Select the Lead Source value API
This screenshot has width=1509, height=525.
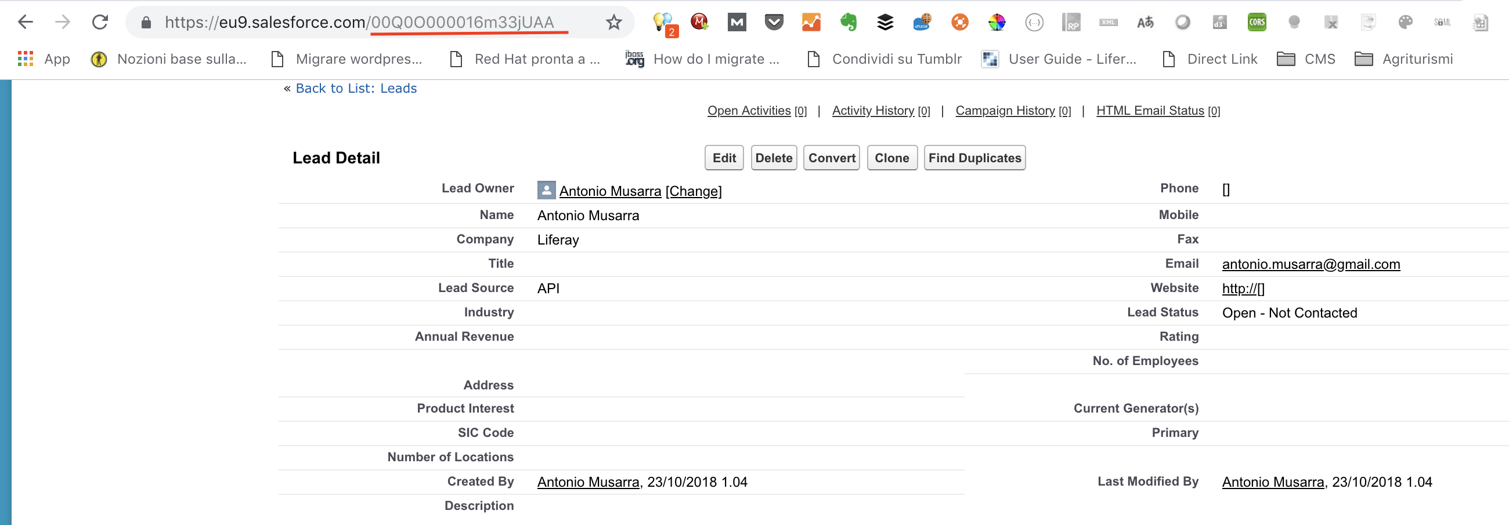(548, 288)
